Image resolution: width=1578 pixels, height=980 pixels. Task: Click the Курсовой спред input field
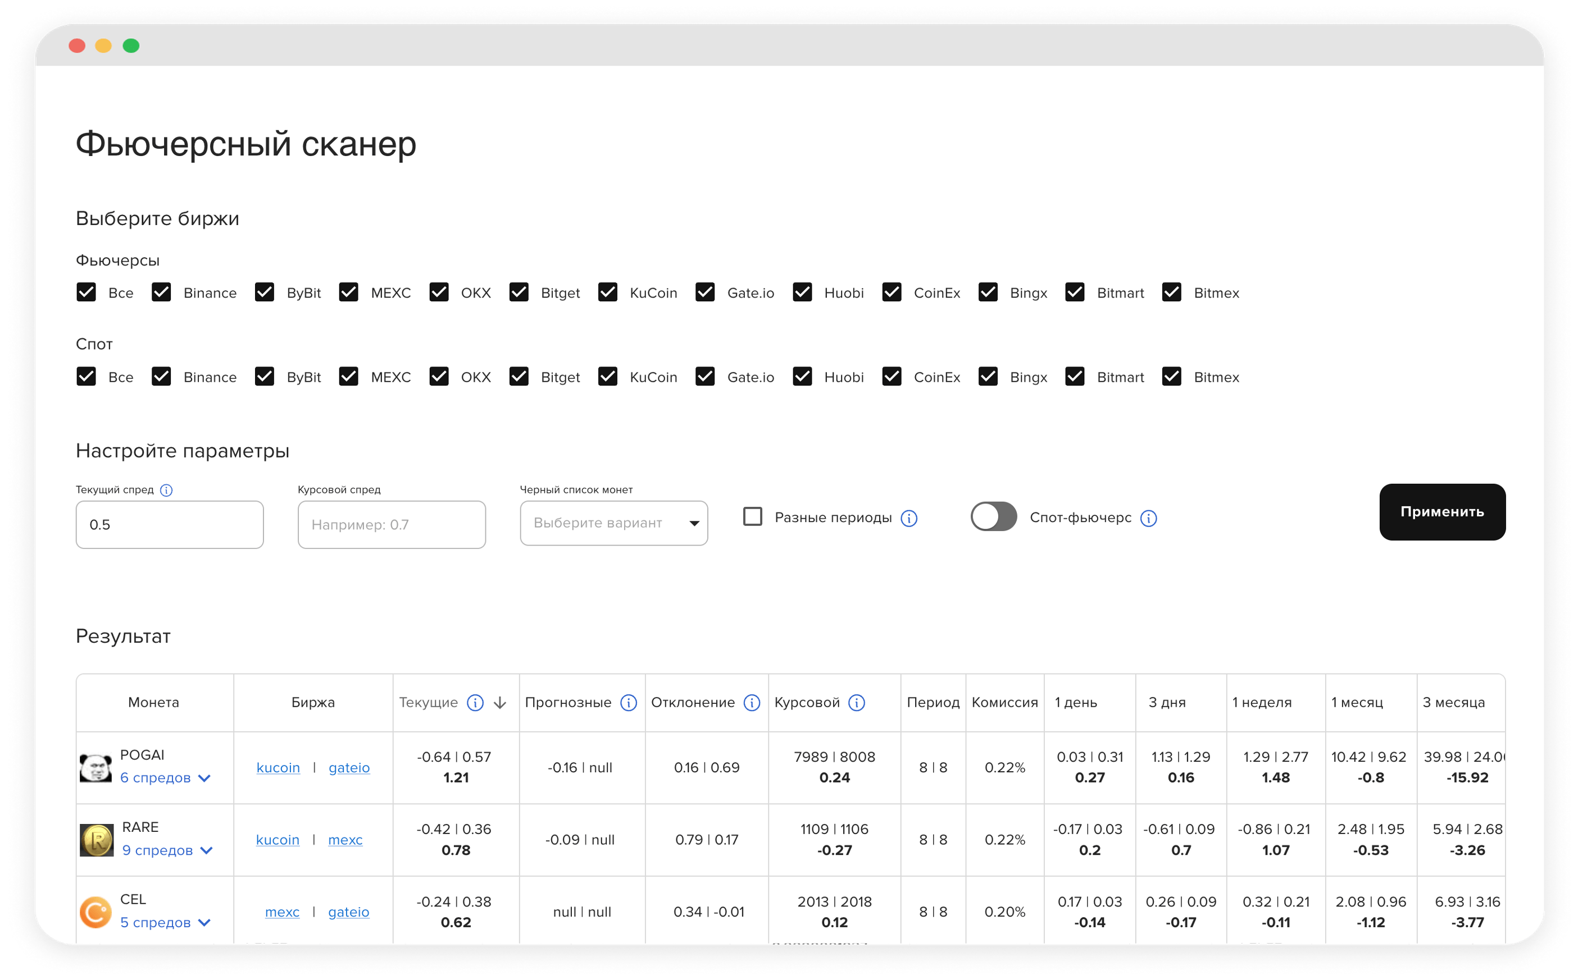click(391, 524)
